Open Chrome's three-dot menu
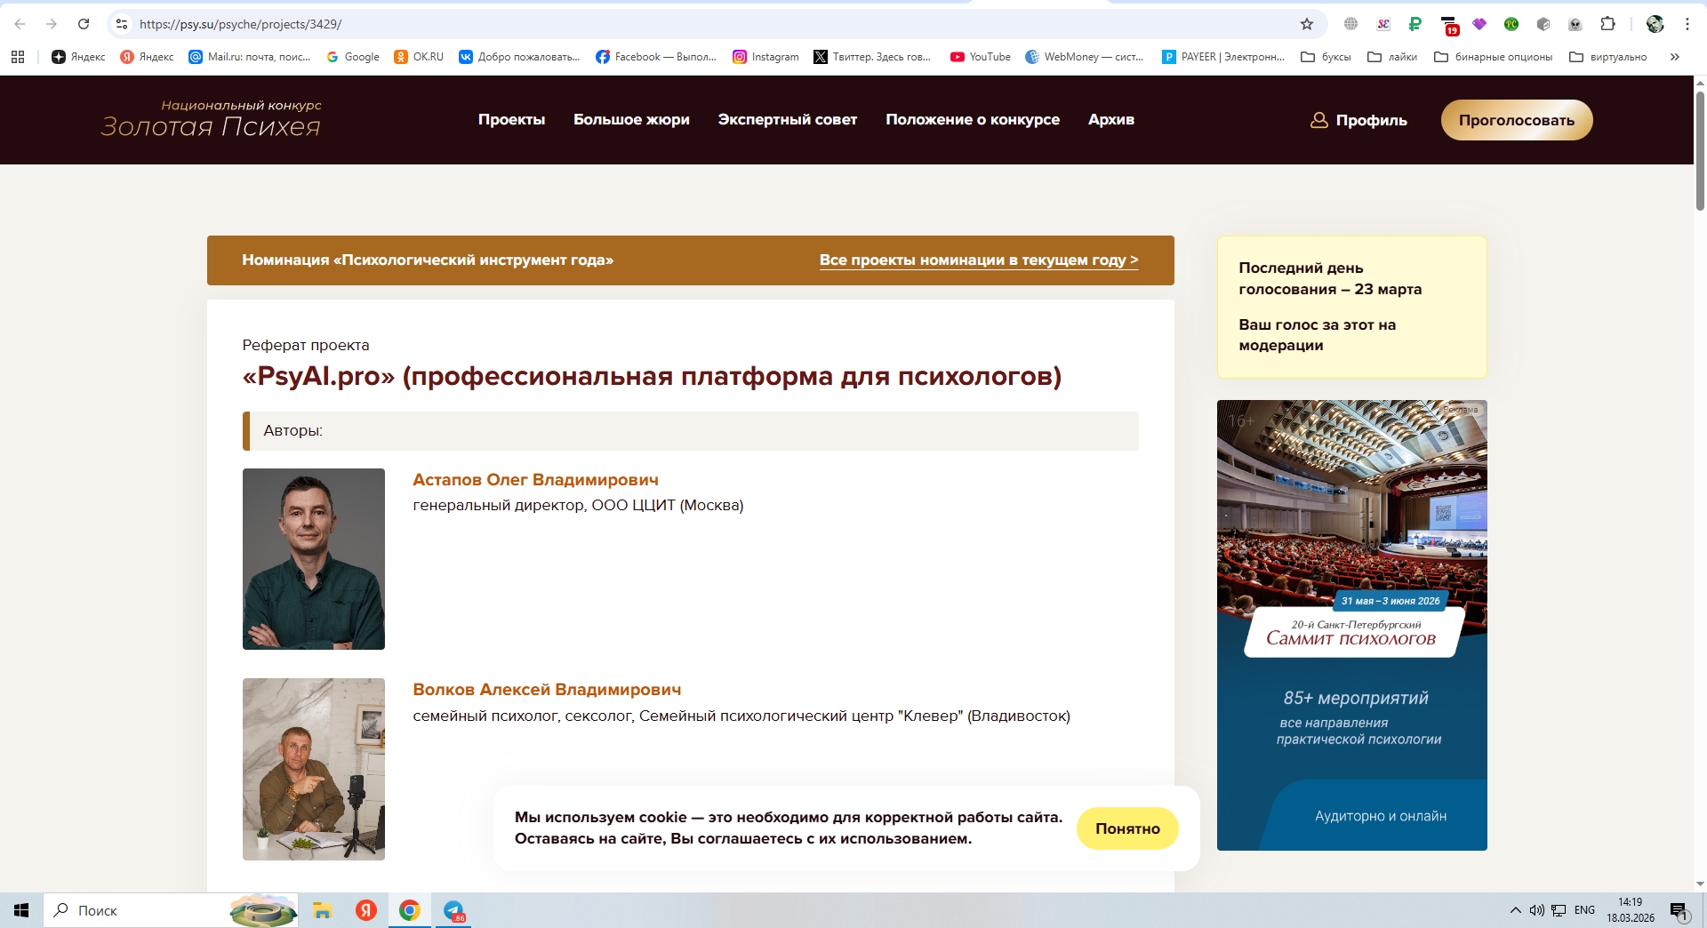 1687,24
